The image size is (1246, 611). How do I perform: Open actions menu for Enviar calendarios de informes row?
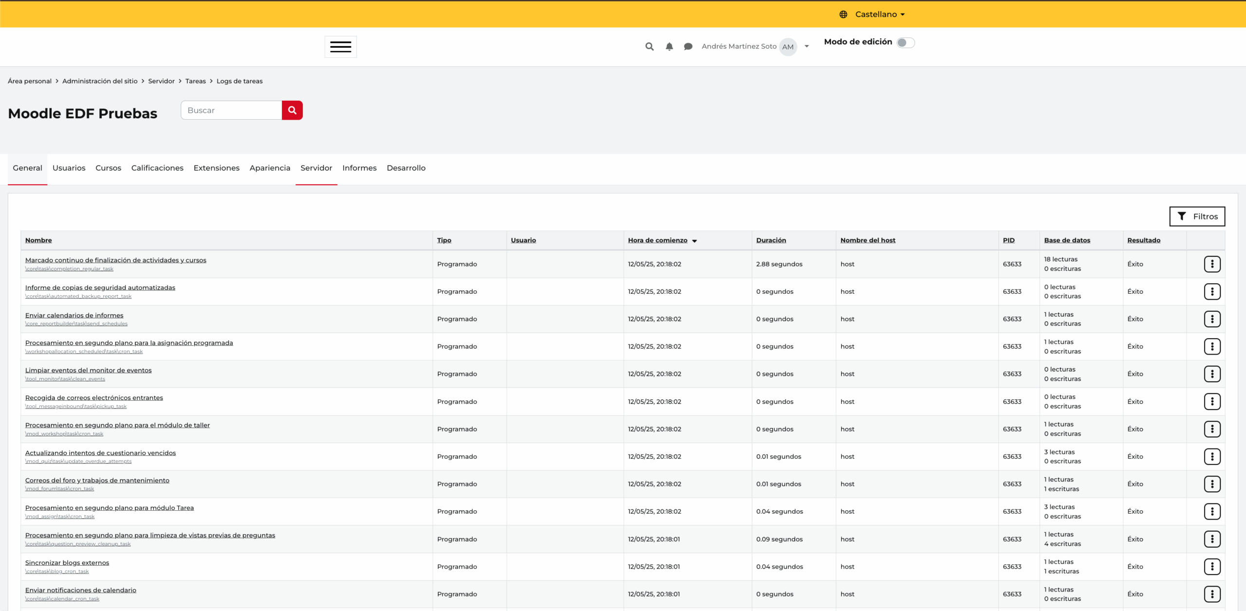point(1212,319)
